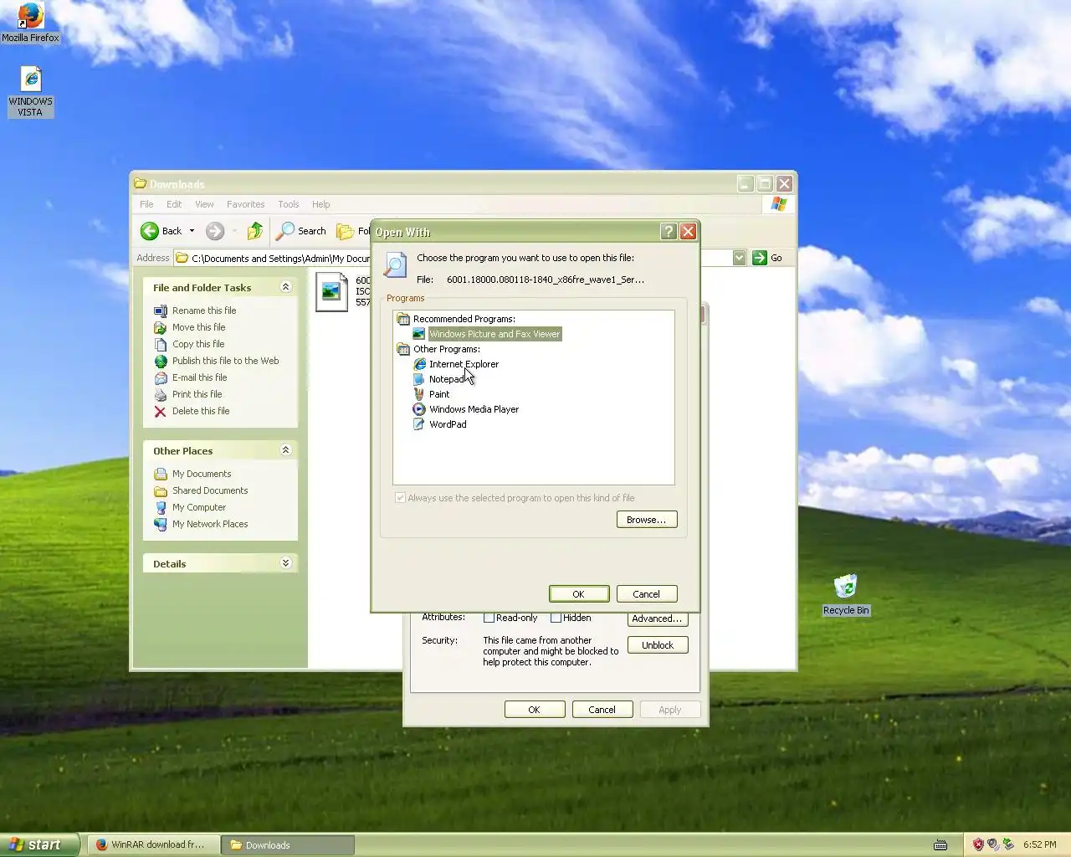Open the Back button history dropdown
The width and height of the screenshot is (1071, 857).
tap(192, 231)
